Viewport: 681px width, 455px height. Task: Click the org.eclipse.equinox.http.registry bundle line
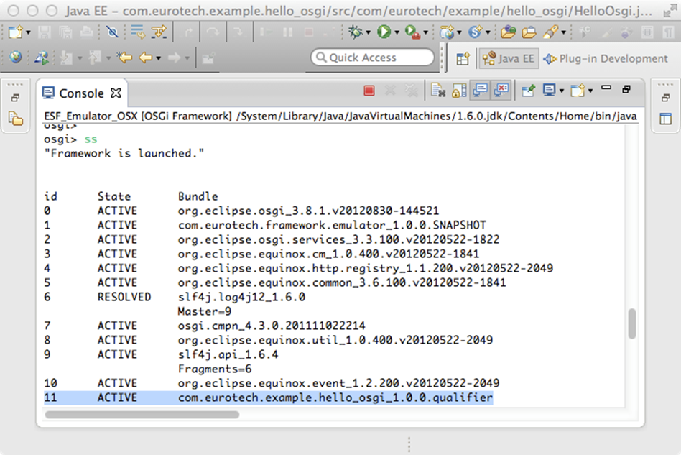coord(365,268)
